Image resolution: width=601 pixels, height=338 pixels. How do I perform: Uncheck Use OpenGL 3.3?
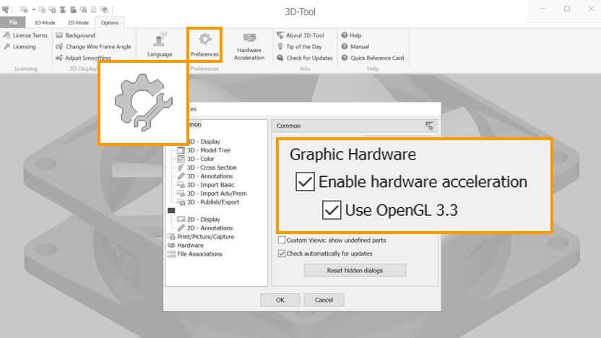332,210
